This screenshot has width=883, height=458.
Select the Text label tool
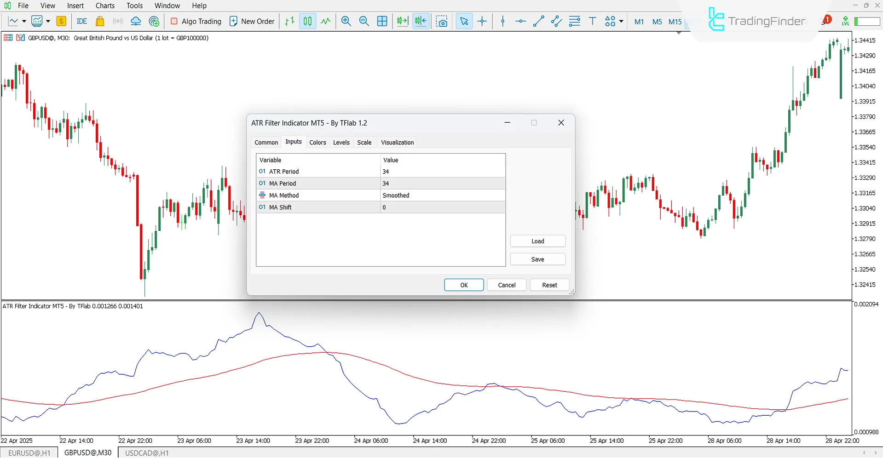pos(593,21)
